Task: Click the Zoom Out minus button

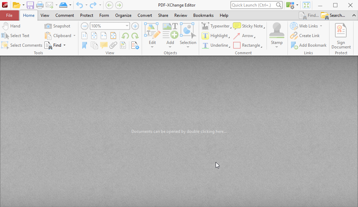Action: [85, 26]
